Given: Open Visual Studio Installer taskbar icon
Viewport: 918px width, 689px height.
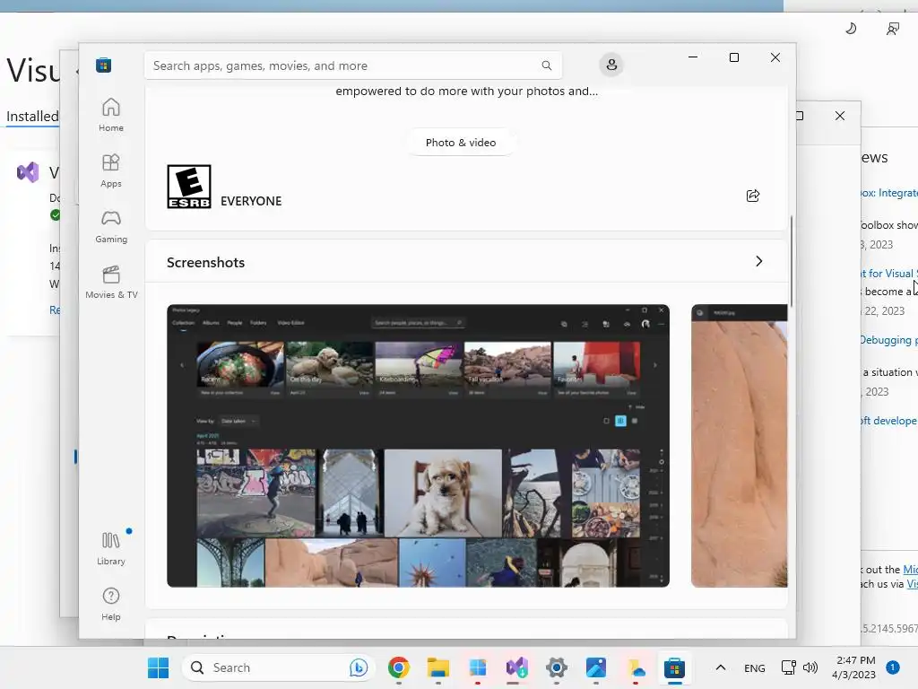Looking at the screenshot, I should click(x=517, y=667).
